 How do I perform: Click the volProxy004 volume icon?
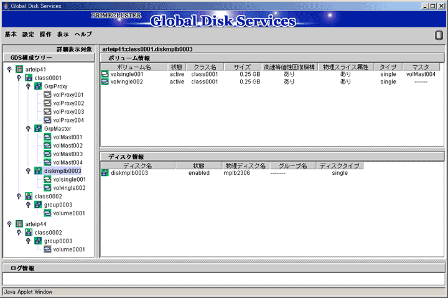point(47,120)
